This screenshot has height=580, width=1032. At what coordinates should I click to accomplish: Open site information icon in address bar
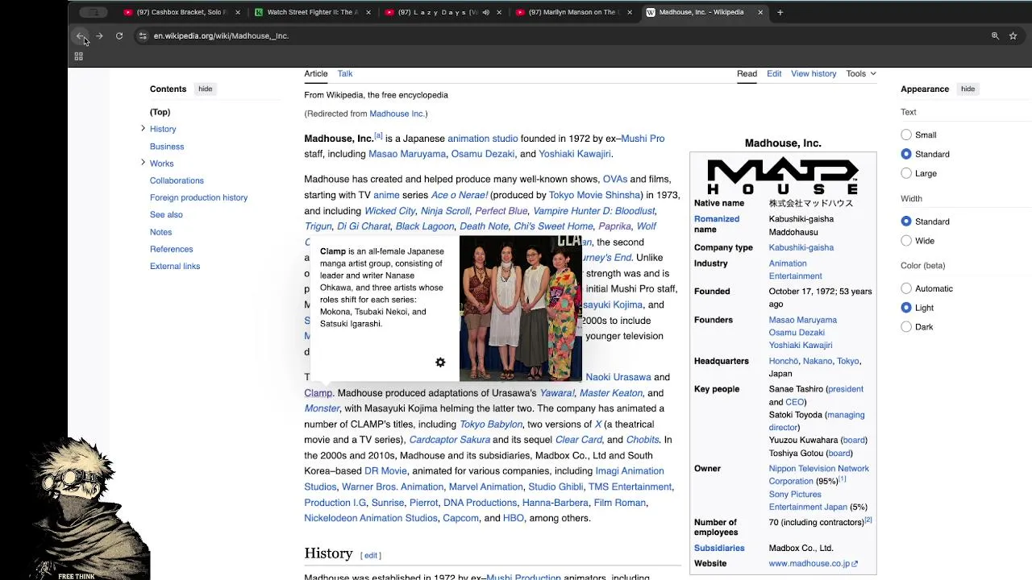[x=143, y=35]
